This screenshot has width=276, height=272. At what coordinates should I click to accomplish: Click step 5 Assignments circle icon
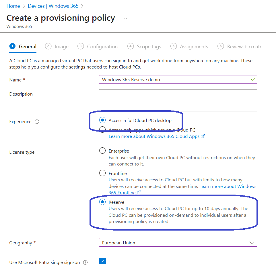(x=173, y=46)
